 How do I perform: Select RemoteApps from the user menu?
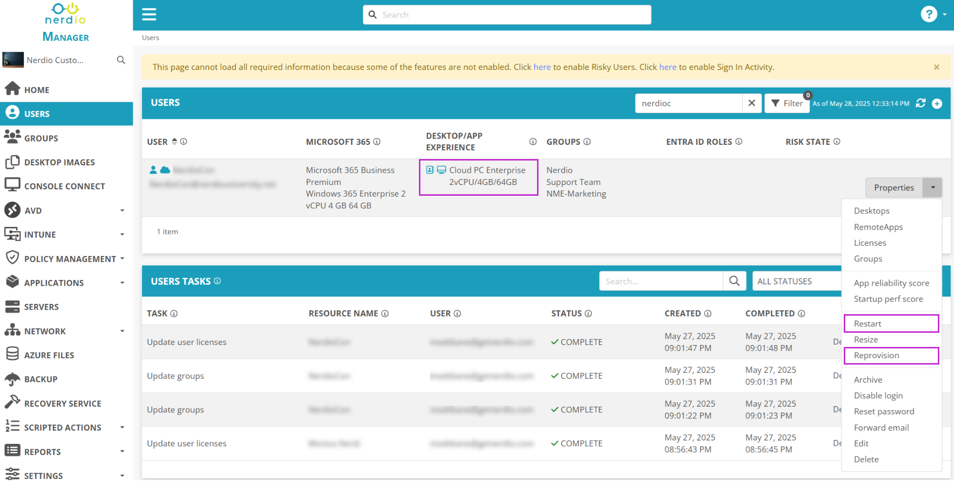coord(878,227)
